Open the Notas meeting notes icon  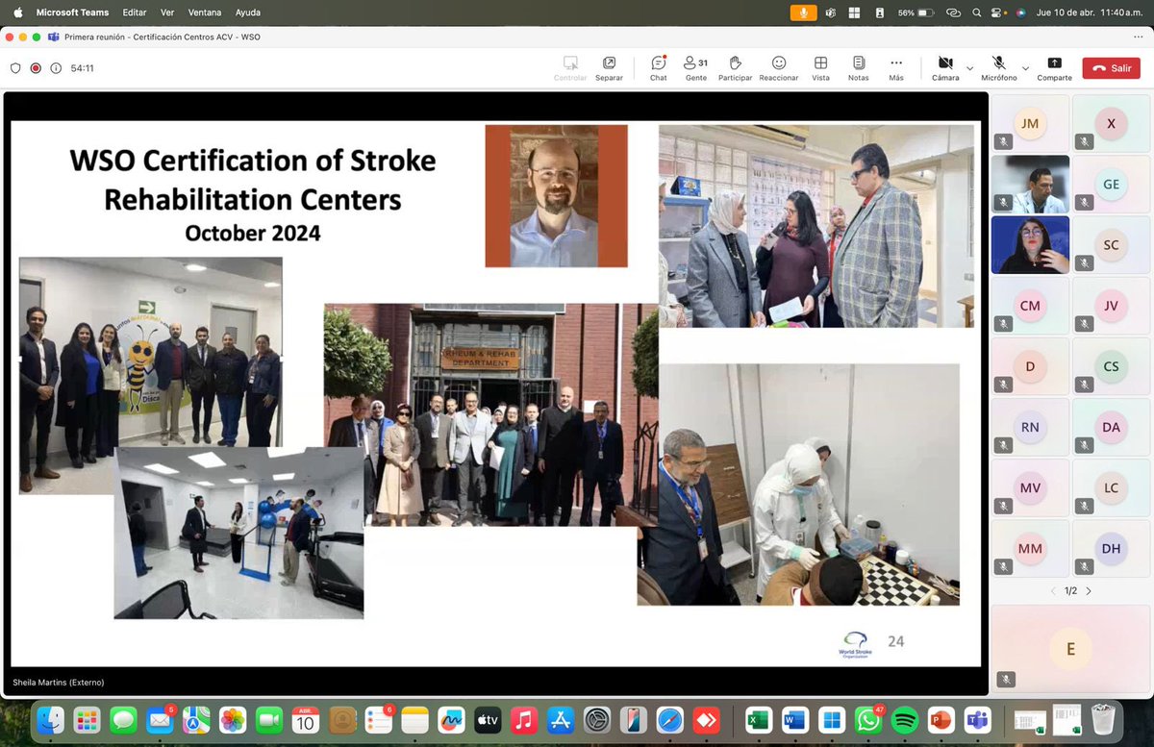tap(857, 67)
